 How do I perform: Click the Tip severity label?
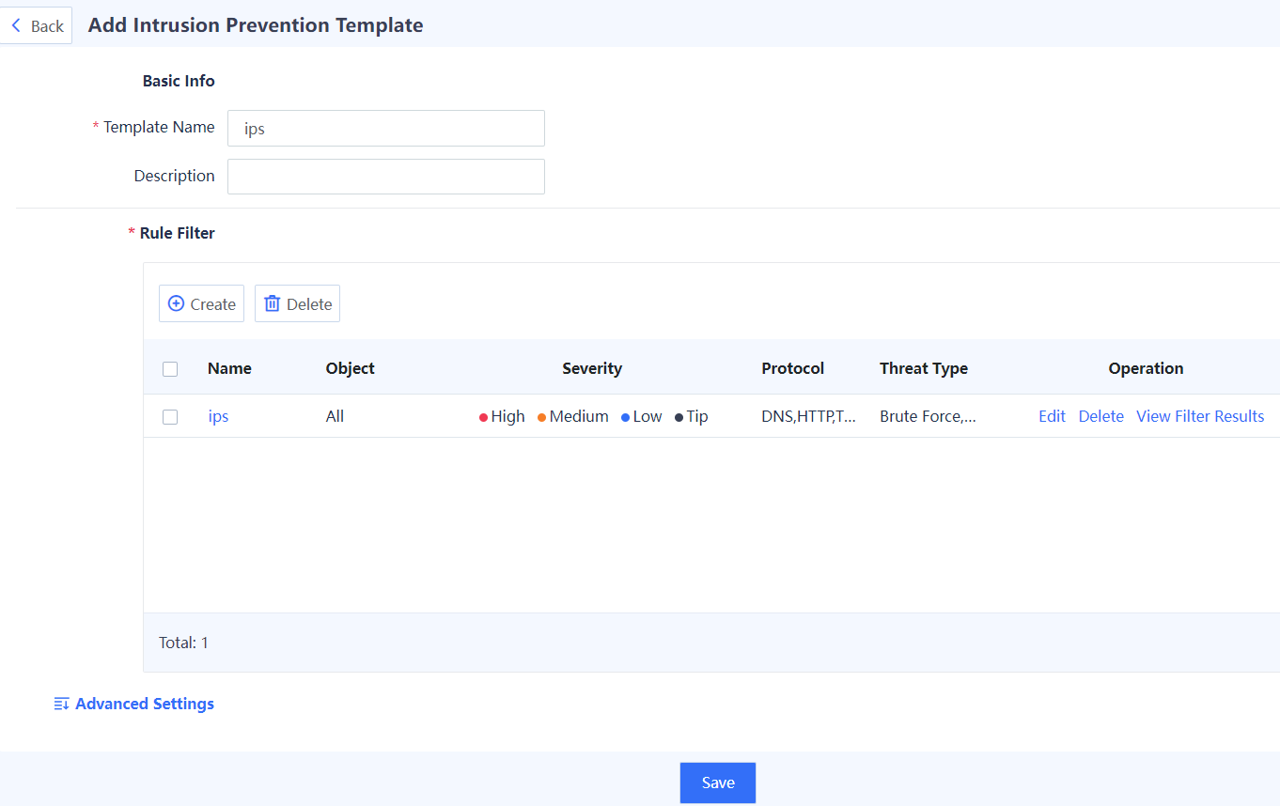(697, 416)
